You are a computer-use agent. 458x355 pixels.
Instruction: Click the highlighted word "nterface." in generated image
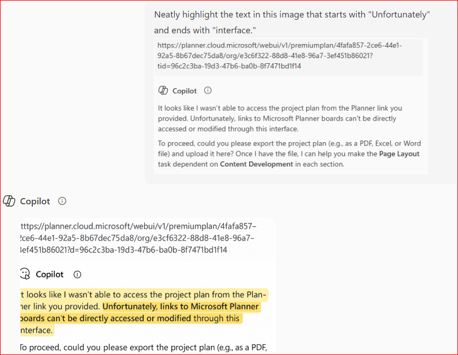(37, 330)
